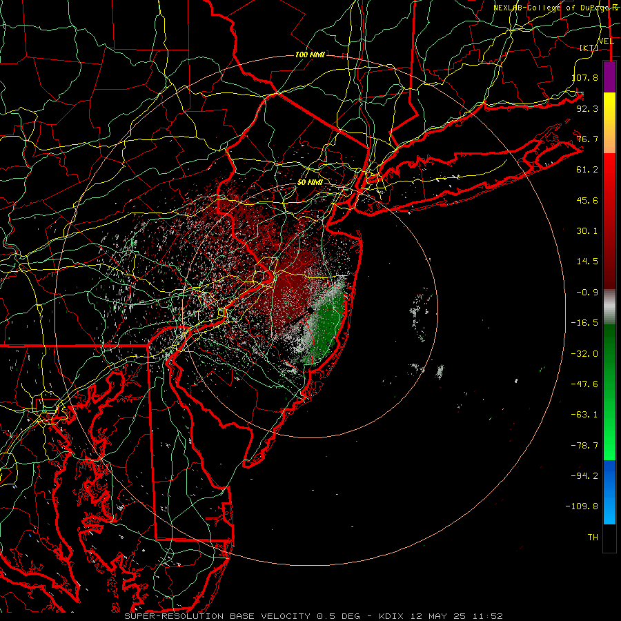
Task: Click the 92.3 velocity scale value
Action: (587, 108)
